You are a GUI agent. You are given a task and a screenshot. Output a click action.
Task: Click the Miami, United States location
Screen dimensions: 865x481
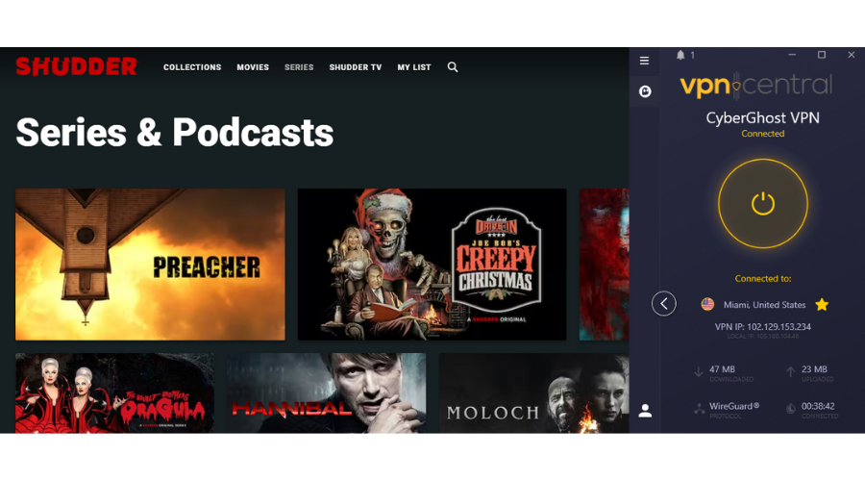[x=764, y=305]
